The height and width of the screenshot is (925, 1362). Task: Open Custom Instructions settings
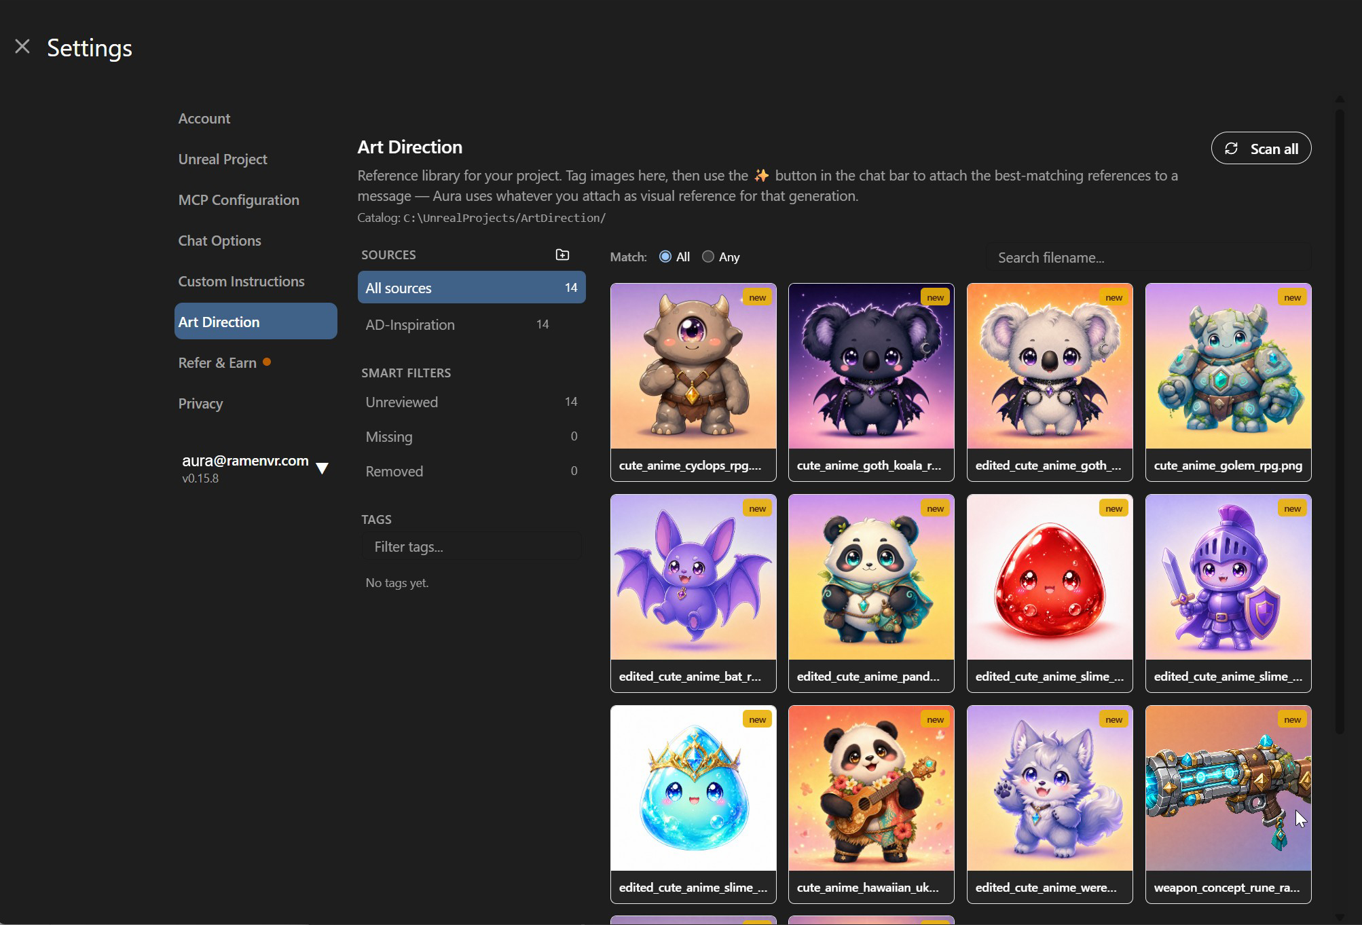click(x=241, y=281)
